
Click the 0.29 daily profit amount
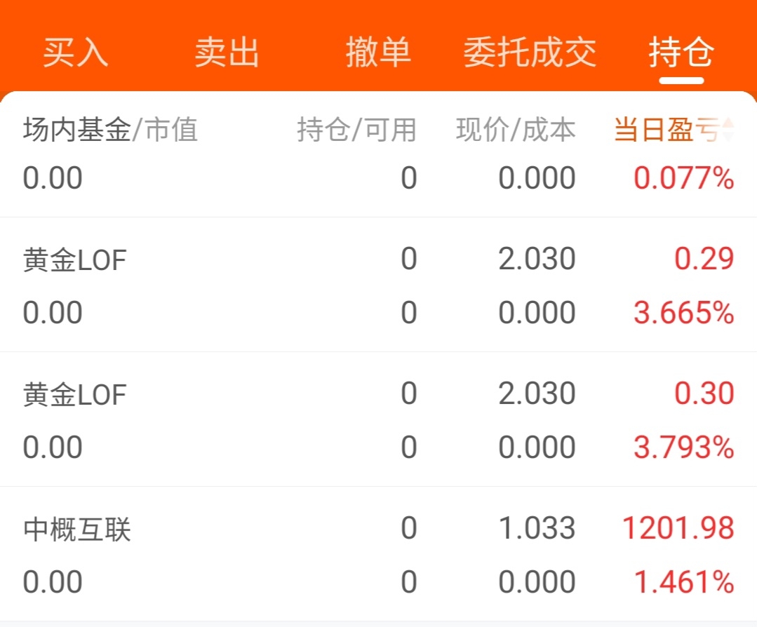pyautogui.click(x=704, y=259)
